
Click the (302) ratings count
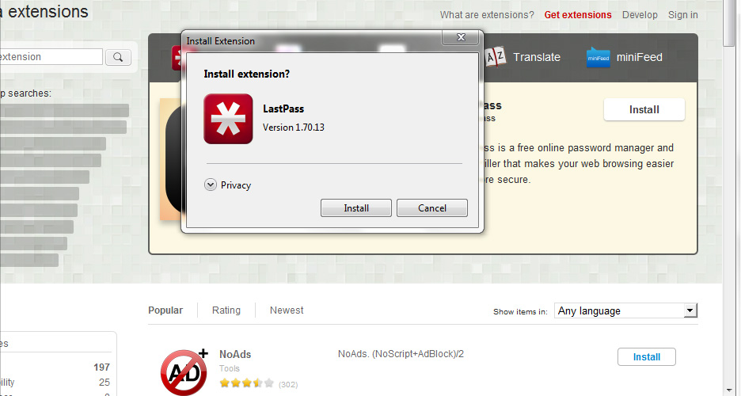pyautogui.click(x=288, y=384)
